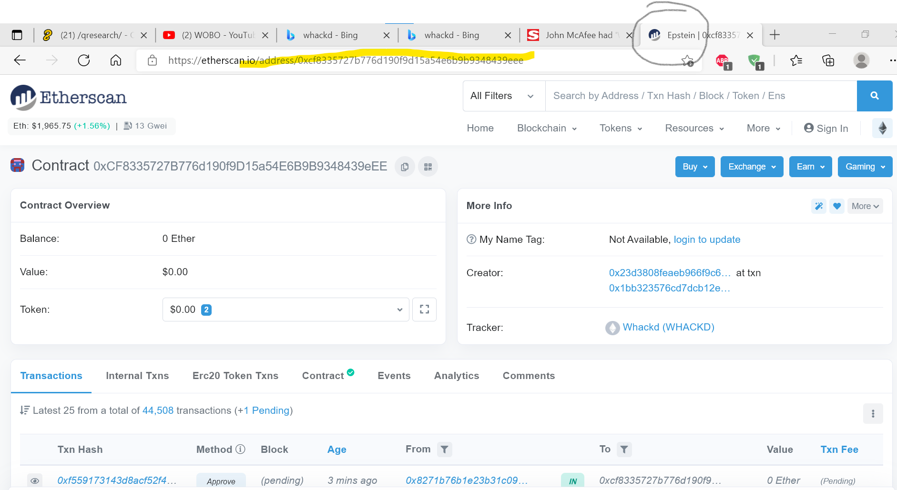
Task: Click the Txn Fee column header
Action: [839, 450]
